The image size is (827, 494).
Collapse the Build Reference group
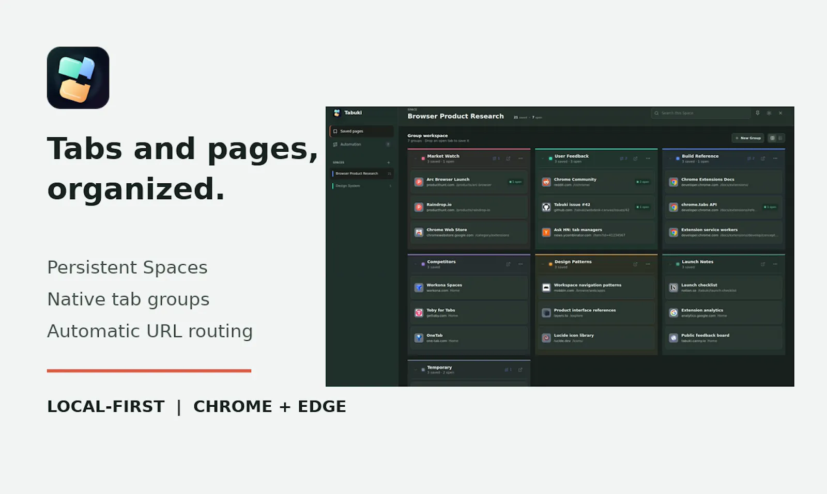coord(670,158)
